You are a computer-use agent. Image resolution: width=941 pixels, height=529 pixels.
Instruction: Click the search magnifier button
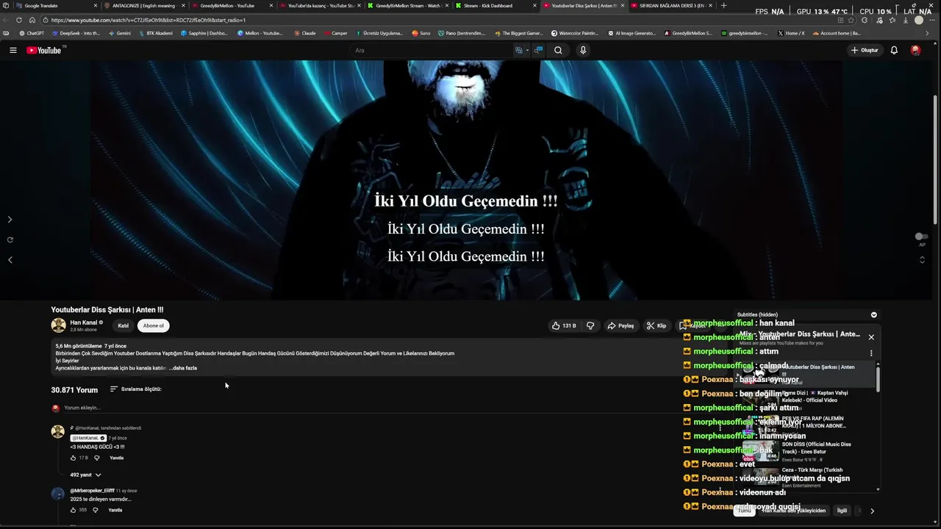point(558,50)
